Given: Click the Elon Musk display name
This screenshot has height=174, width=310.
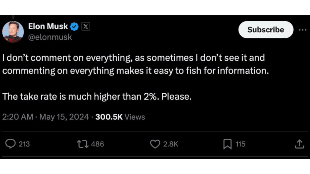Looking at the screenshot, I should pos(48,27).
